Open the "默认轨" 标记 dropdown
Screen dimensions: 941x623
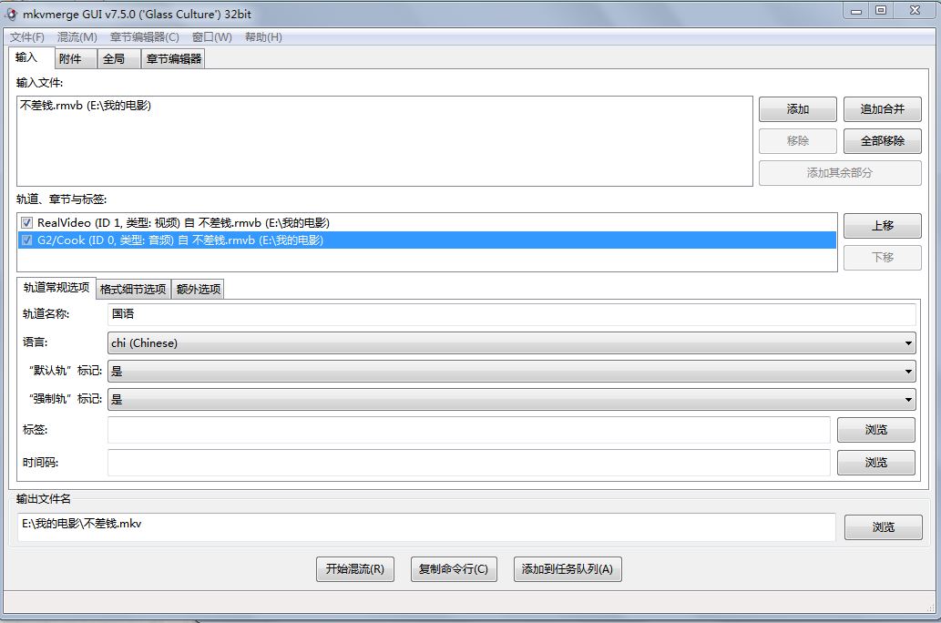[x=511, y=371]
